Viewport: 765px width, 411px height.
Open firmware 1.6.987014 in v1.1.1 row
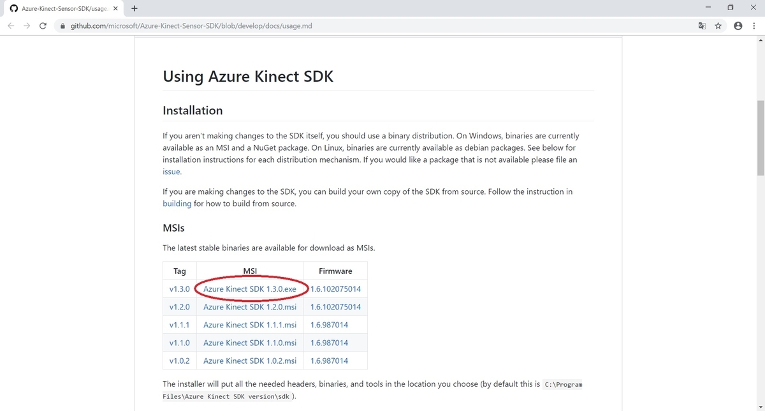(x=329, y=325)
